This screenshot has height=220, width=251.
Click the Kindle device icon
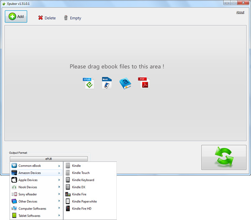[68, 166]
